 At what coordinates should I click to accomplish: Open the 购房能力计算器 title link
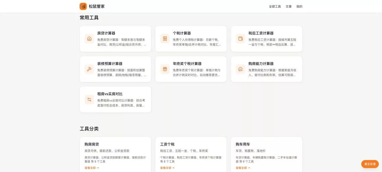[261, 64]
